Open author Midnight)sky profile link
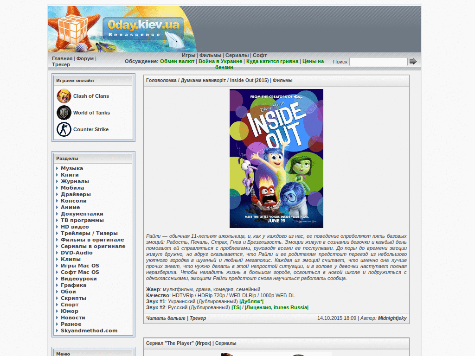The height and width of the screenshot is (356, 475). [392, 318]
